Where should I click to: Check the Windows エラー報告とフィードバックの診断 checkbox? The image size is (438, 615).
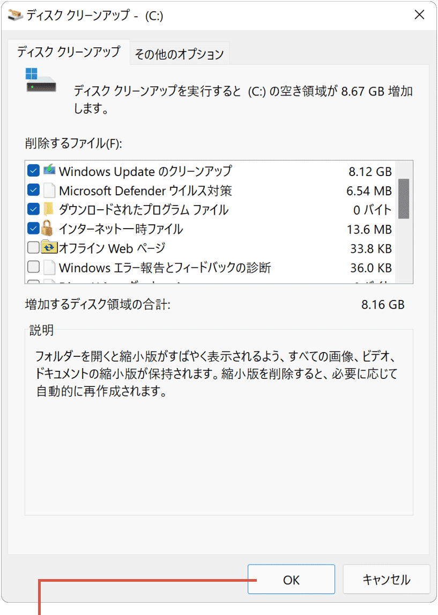click(x=34, y=267)
